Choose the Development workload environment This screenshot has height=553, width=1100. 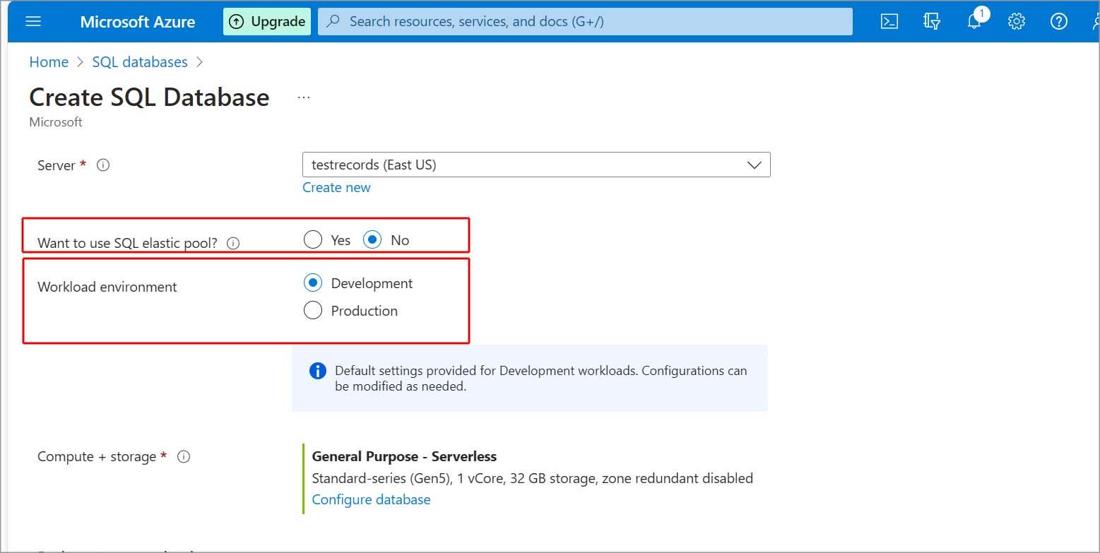313,283
